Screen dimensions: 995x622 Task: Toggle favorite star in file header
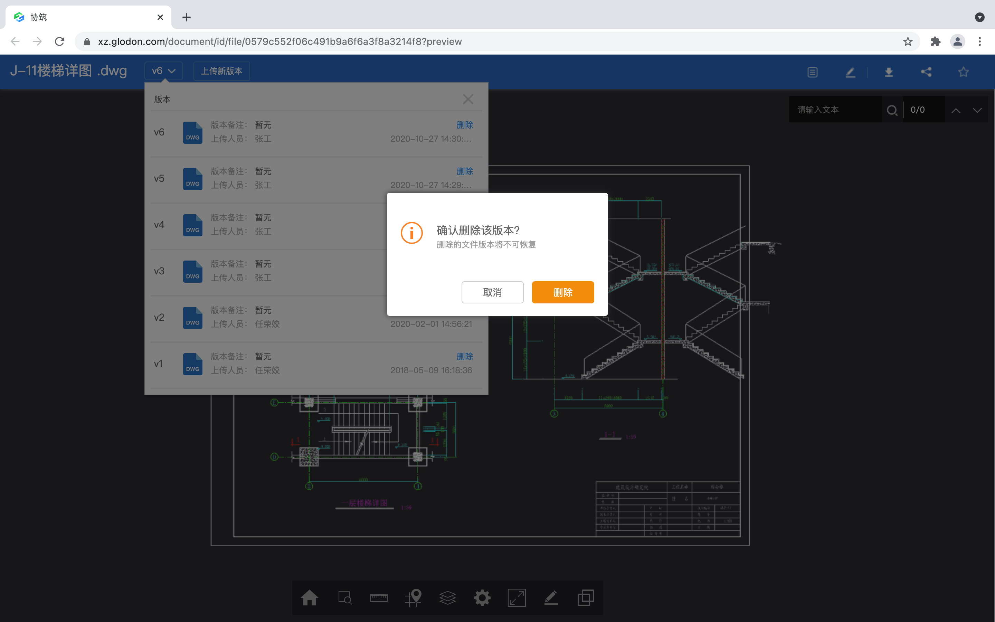pos(963,73)
